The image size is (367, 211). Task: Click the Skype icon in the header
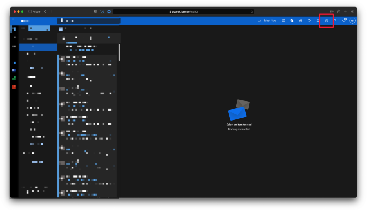292,21
